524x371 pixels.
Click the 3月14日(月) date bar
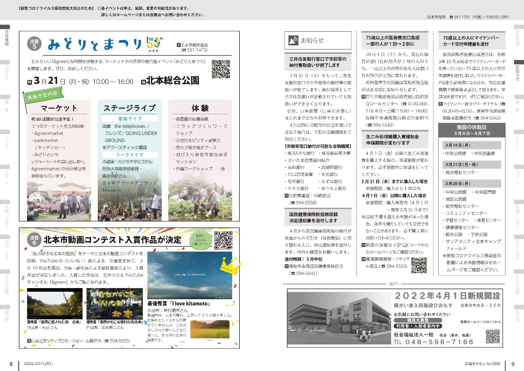click(x=472, y=145)
